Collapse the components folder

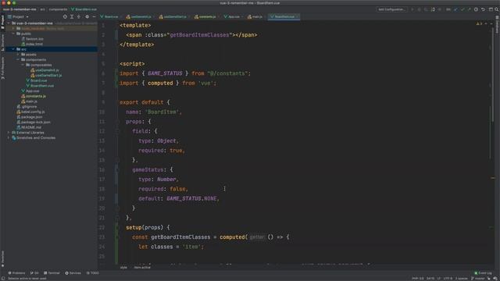tap(18, 59)
